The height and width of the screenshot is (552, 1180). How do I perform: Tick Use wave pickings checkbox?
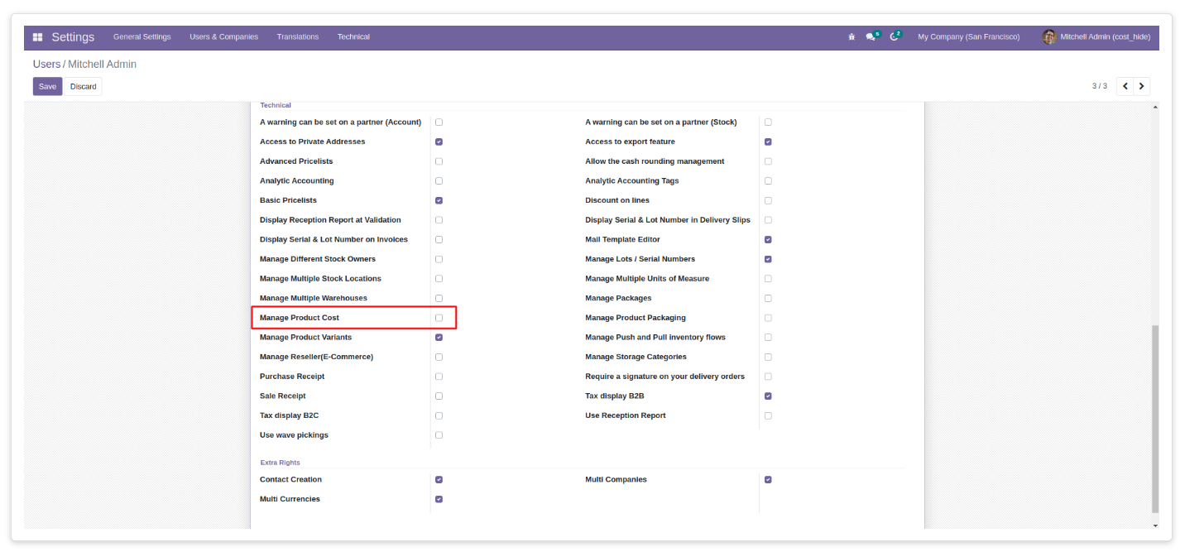coord(439,434)
